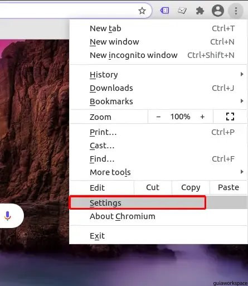Increase zoom with the plus button
This screenshot has width=248, height=286.
click(202, 117)
